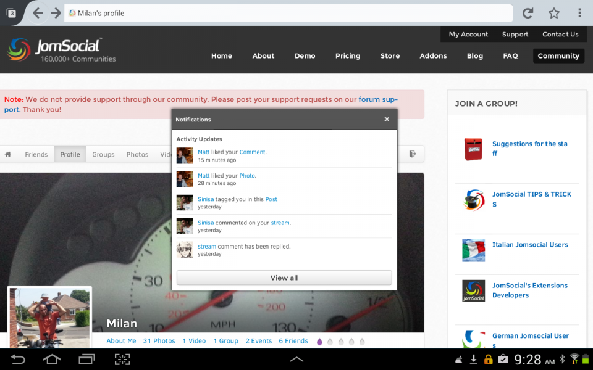Go forward in browser history
The image size is (593, 370).
click(56, 13)
